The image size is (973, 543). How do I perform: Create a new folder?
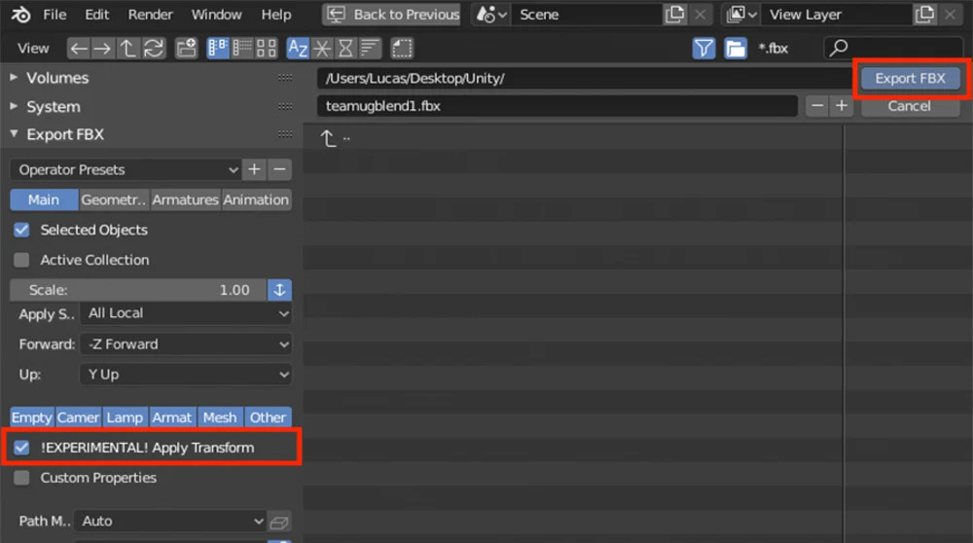click(x=186, y=49)
